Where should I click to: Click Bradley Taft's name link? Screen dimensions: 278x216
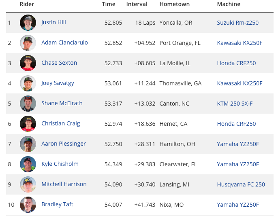pos(57,204)
